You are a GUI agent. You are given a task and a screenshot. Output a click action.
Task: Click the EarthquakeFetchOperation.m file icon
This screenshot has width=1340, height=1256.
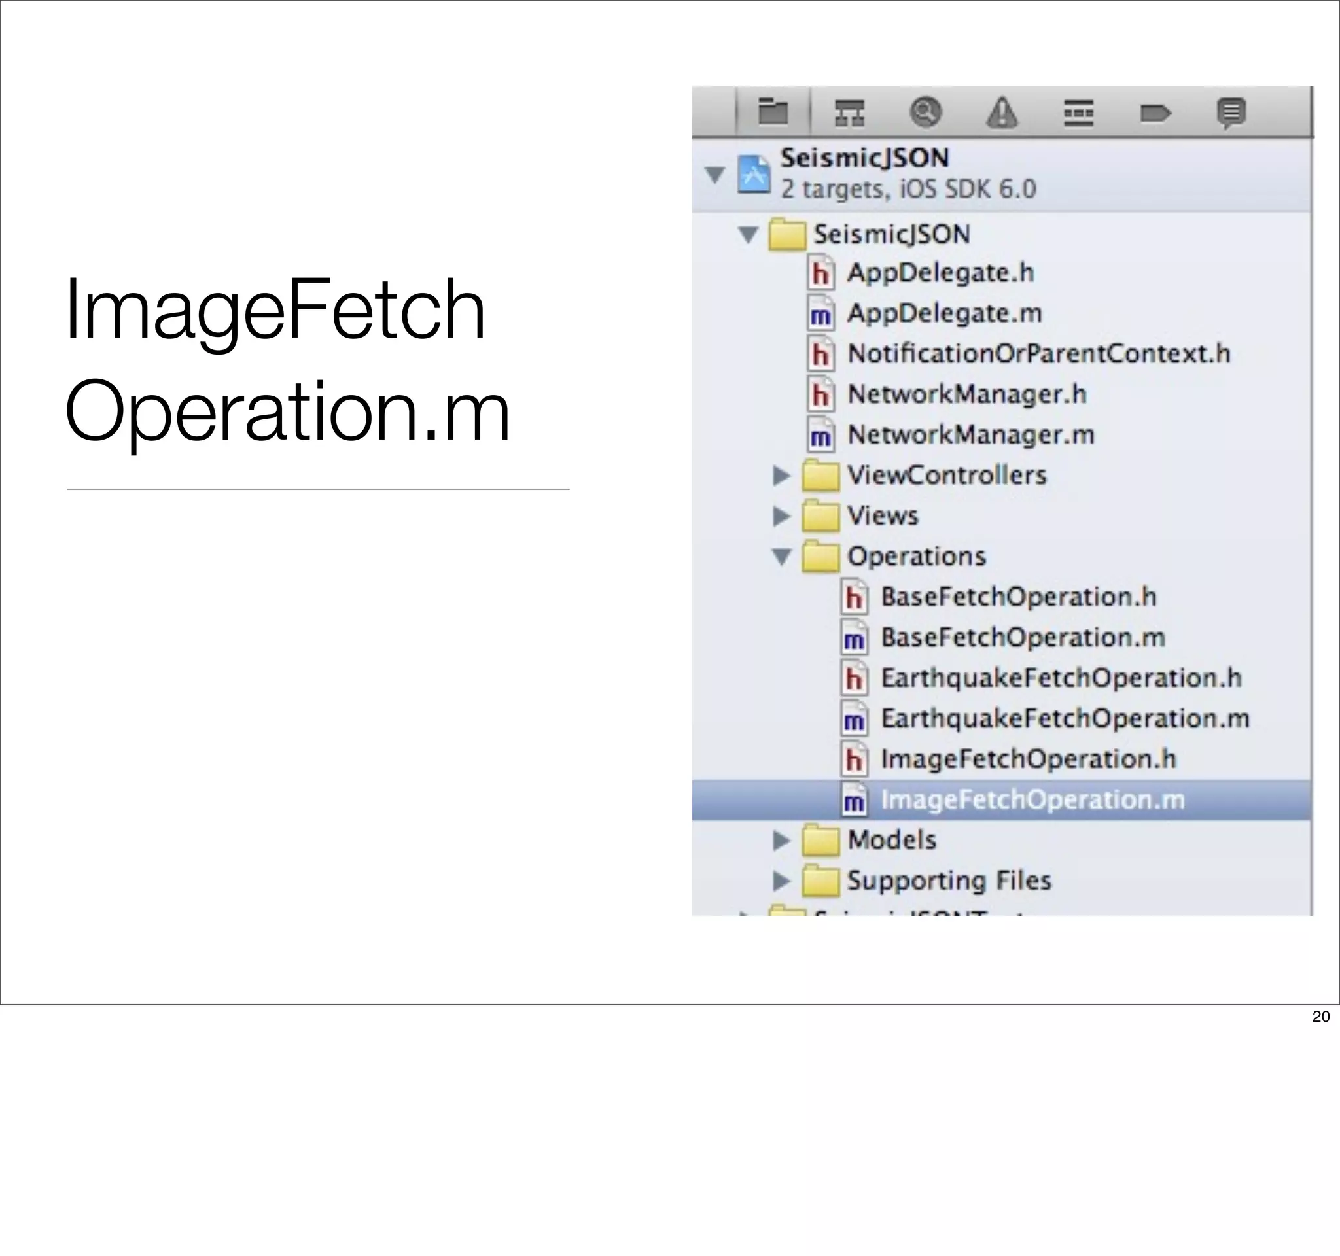click(x=854, y=719)
